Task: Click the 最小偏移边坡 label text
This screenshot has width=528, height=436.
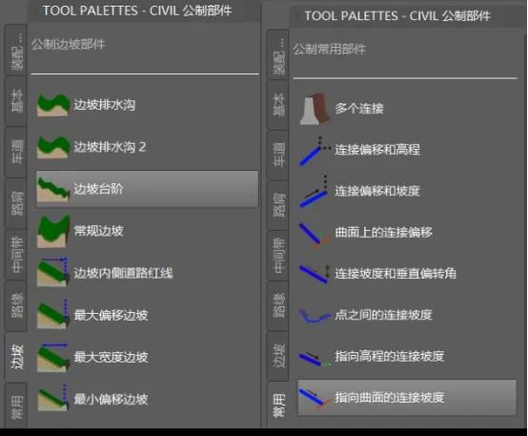Action: point(111,399)
